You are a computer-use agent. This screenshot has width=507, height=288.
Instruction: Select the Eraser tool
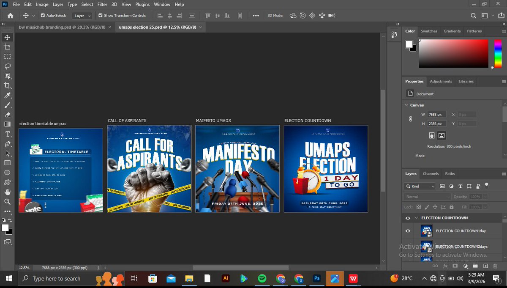click(x=7, y=115)
